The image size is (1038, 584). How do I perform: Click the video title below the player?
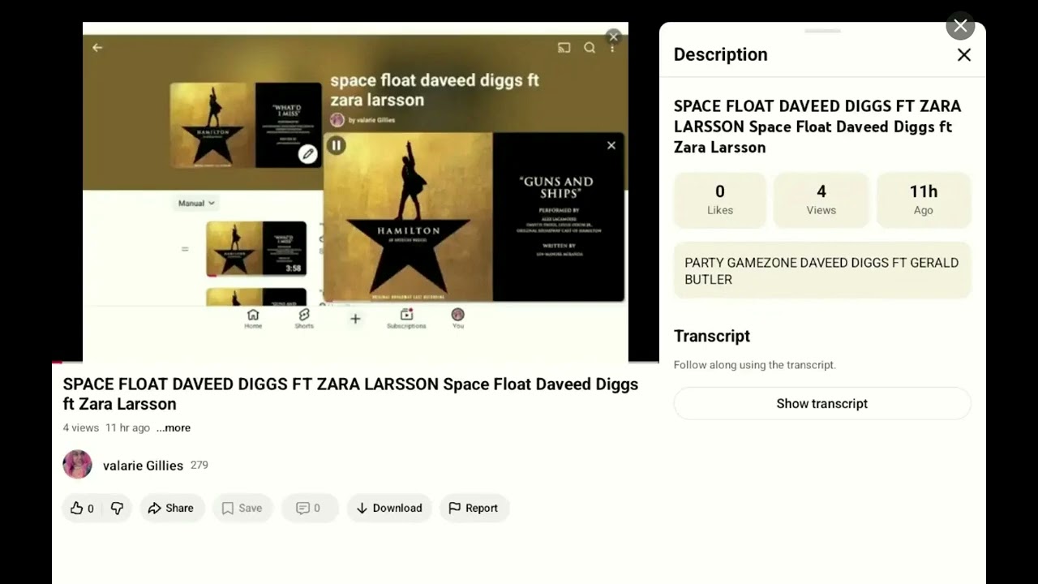(350, 393)
